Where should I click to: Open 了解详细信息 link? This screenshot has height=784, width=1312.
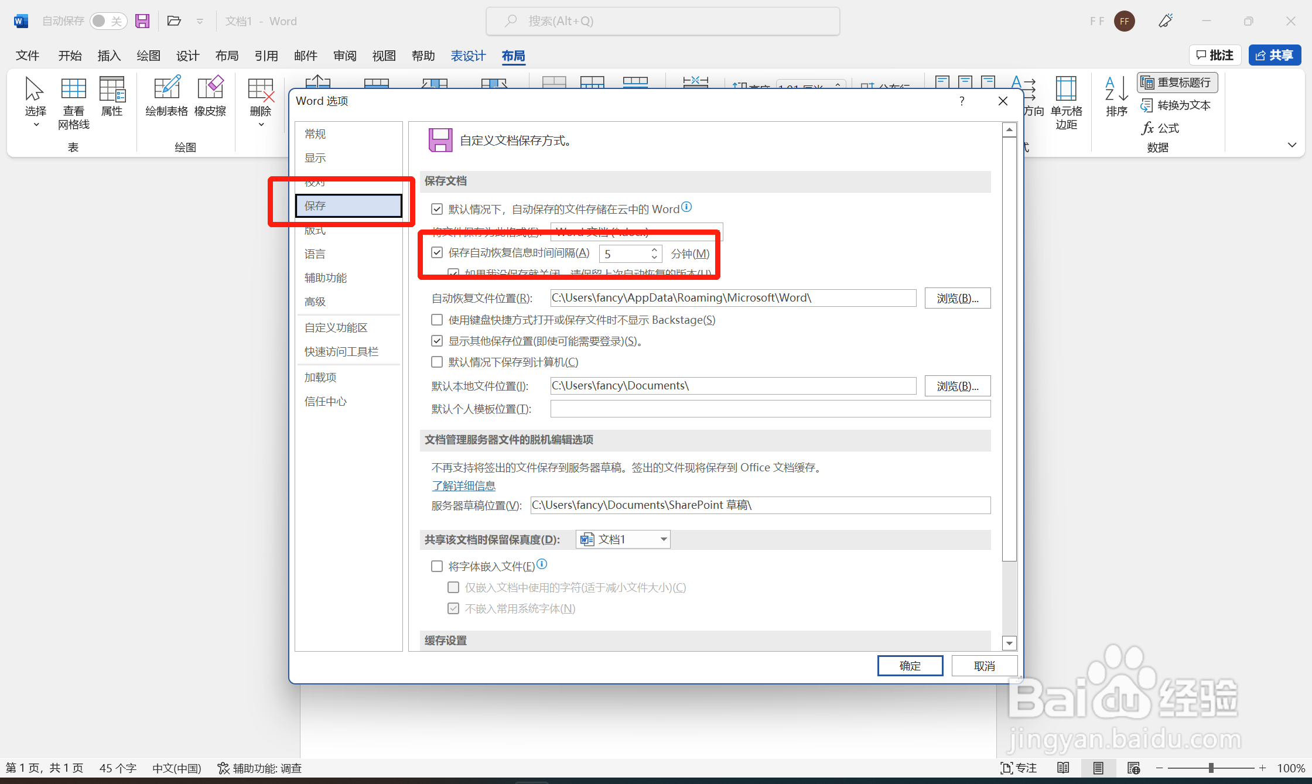[463, 485]
